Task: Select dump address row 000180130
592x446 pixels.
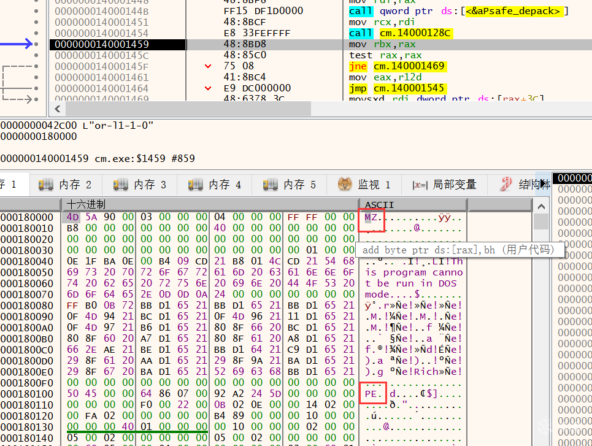Action: [27, 427]
